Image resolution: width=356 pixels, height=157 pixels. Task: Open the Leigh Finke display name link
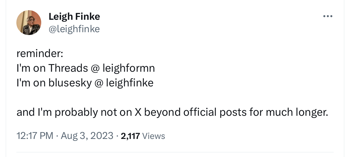click(74, 17)
